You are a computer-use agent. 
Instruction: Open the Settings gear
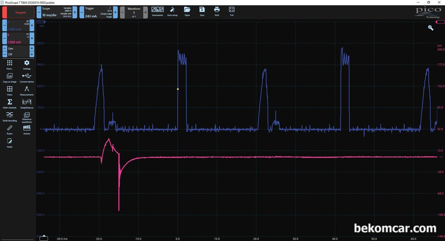point(27,64)
